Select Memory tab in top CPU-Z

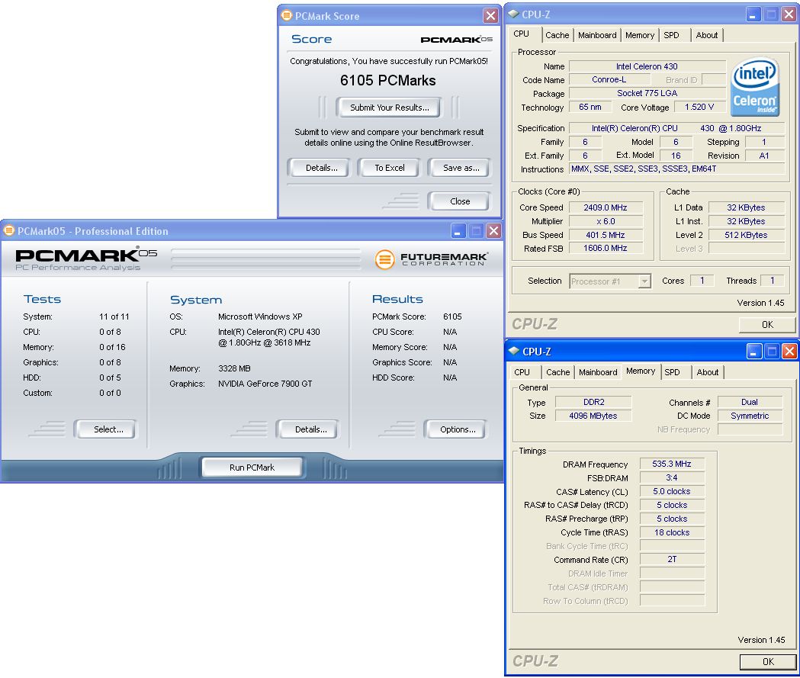click(x=640, y=35)
